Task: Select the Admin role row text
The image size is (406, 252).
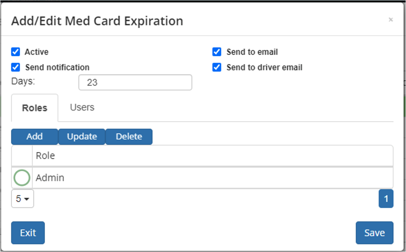Action: pos(50,178)
